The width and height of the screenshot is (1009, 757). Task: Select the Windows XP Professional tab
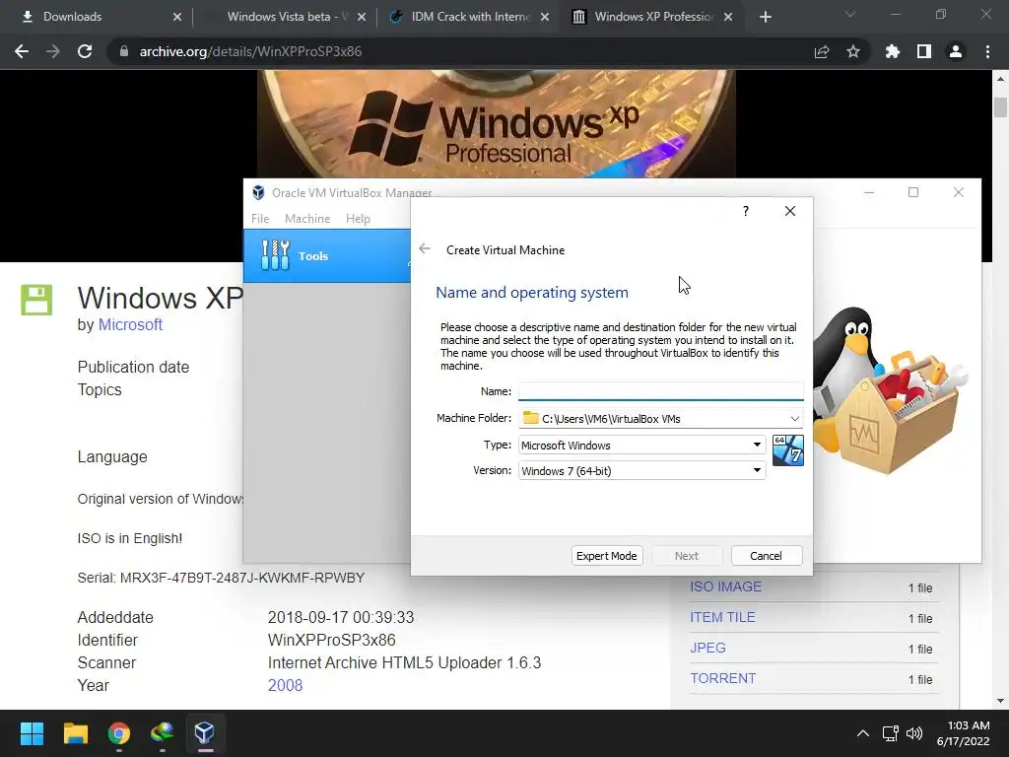click(x=653, y=17)
